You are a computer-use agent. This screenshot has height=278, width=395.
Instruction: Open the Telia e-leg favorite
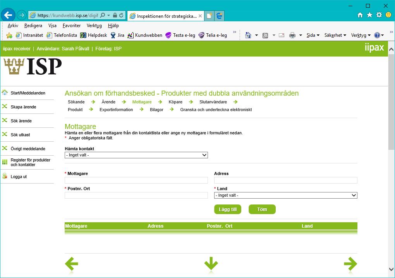[213, 35]
